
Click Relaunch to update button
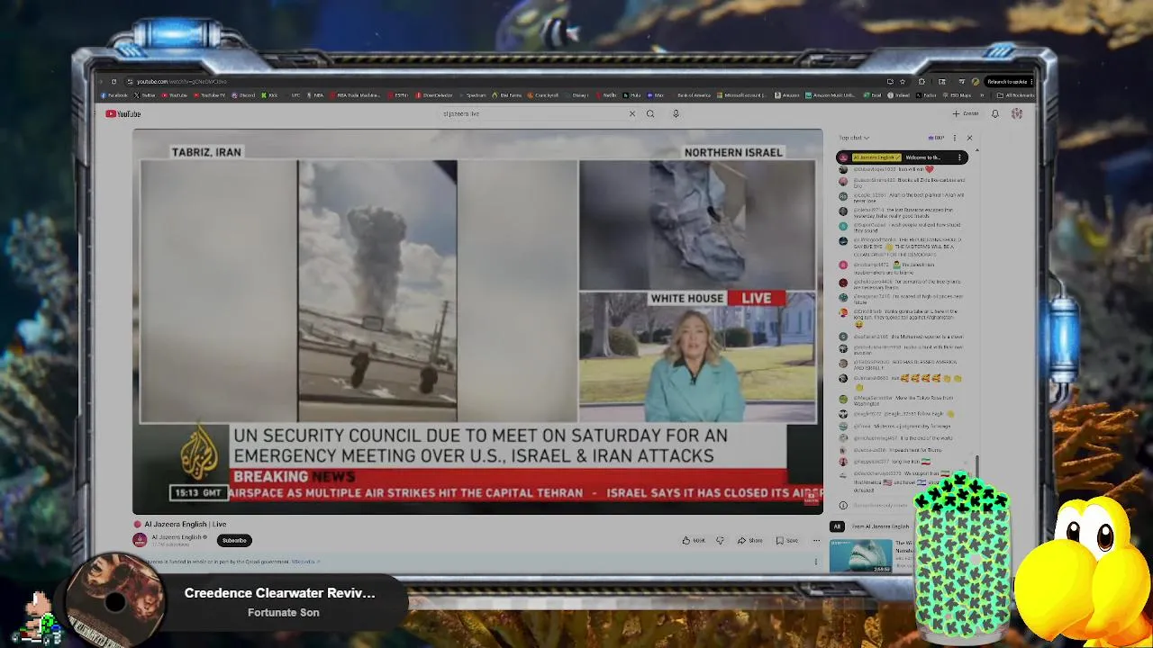point(1007,82)
